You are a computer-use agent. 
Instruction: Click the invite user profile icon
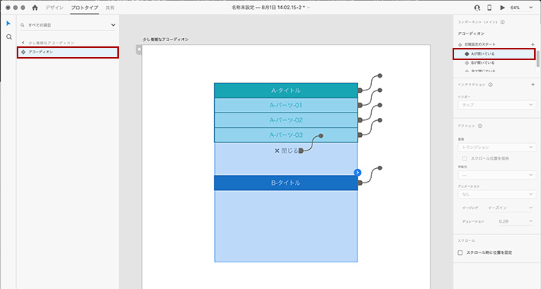coord(477,8)
